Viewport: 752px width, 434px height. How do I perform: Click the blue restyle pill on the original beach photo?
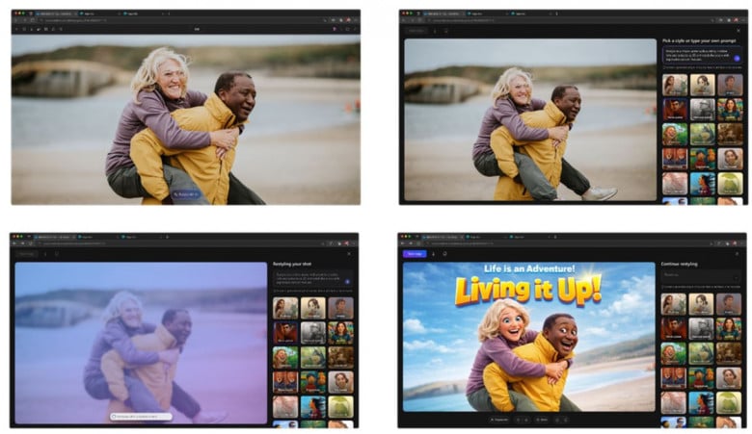pyautogui.click(x=186, y=194)
